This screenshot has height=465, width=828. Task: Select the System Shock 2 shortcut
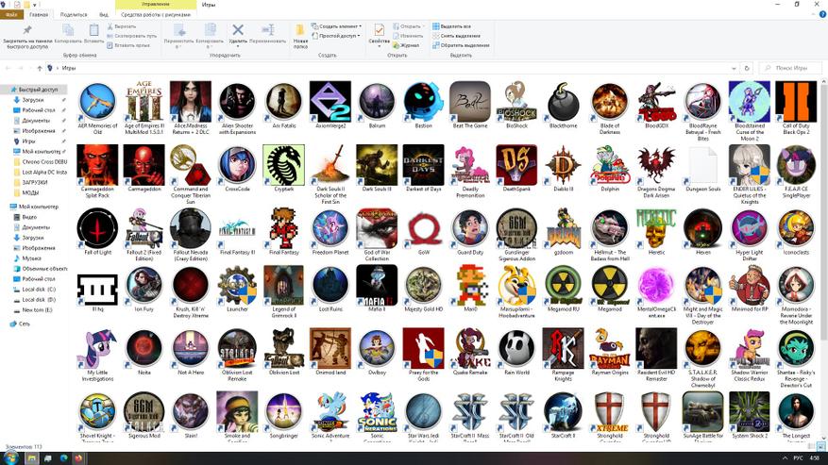click(x=750, y=411)
